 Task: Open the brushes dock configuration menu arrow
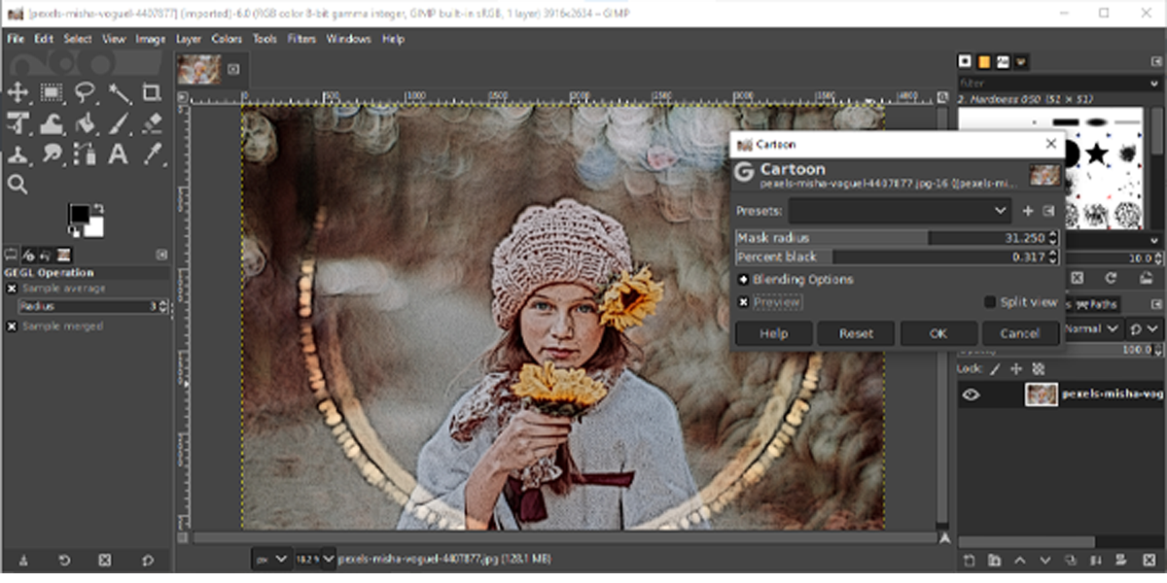click(x=1155, y=61)
